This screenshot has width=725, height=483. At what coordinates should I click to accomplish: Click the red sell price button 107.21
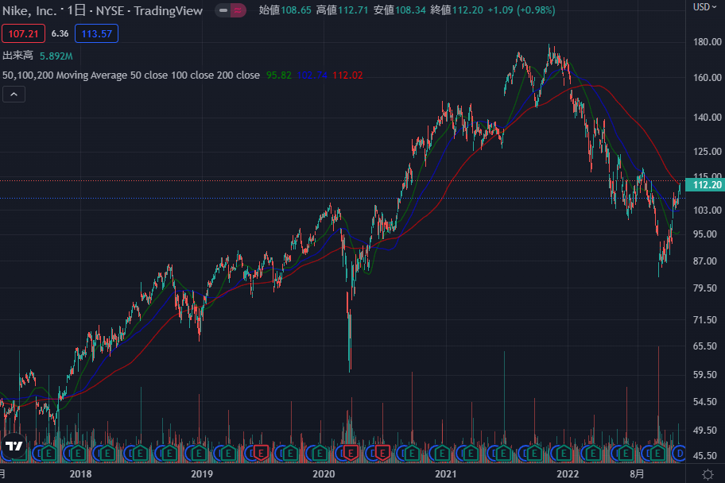23,33
